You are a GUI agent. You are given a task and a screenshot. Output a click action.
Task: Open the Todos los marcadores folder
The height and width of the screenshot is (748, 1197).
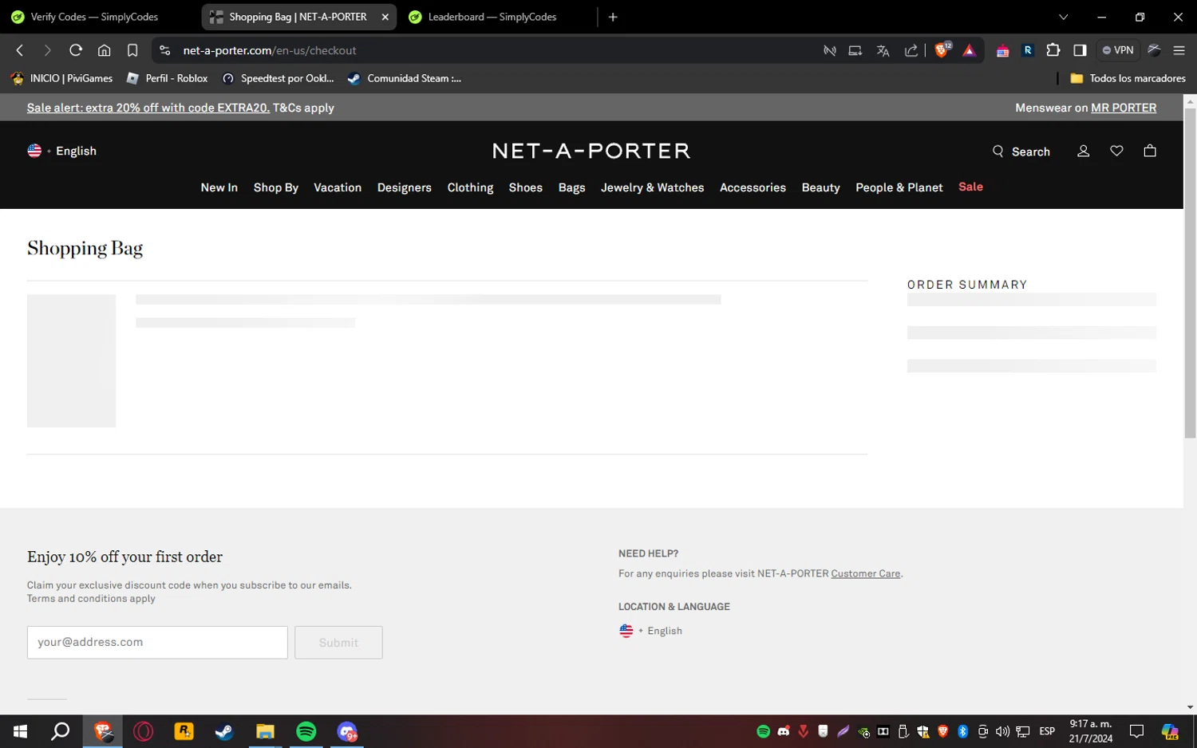[1128, 78]
